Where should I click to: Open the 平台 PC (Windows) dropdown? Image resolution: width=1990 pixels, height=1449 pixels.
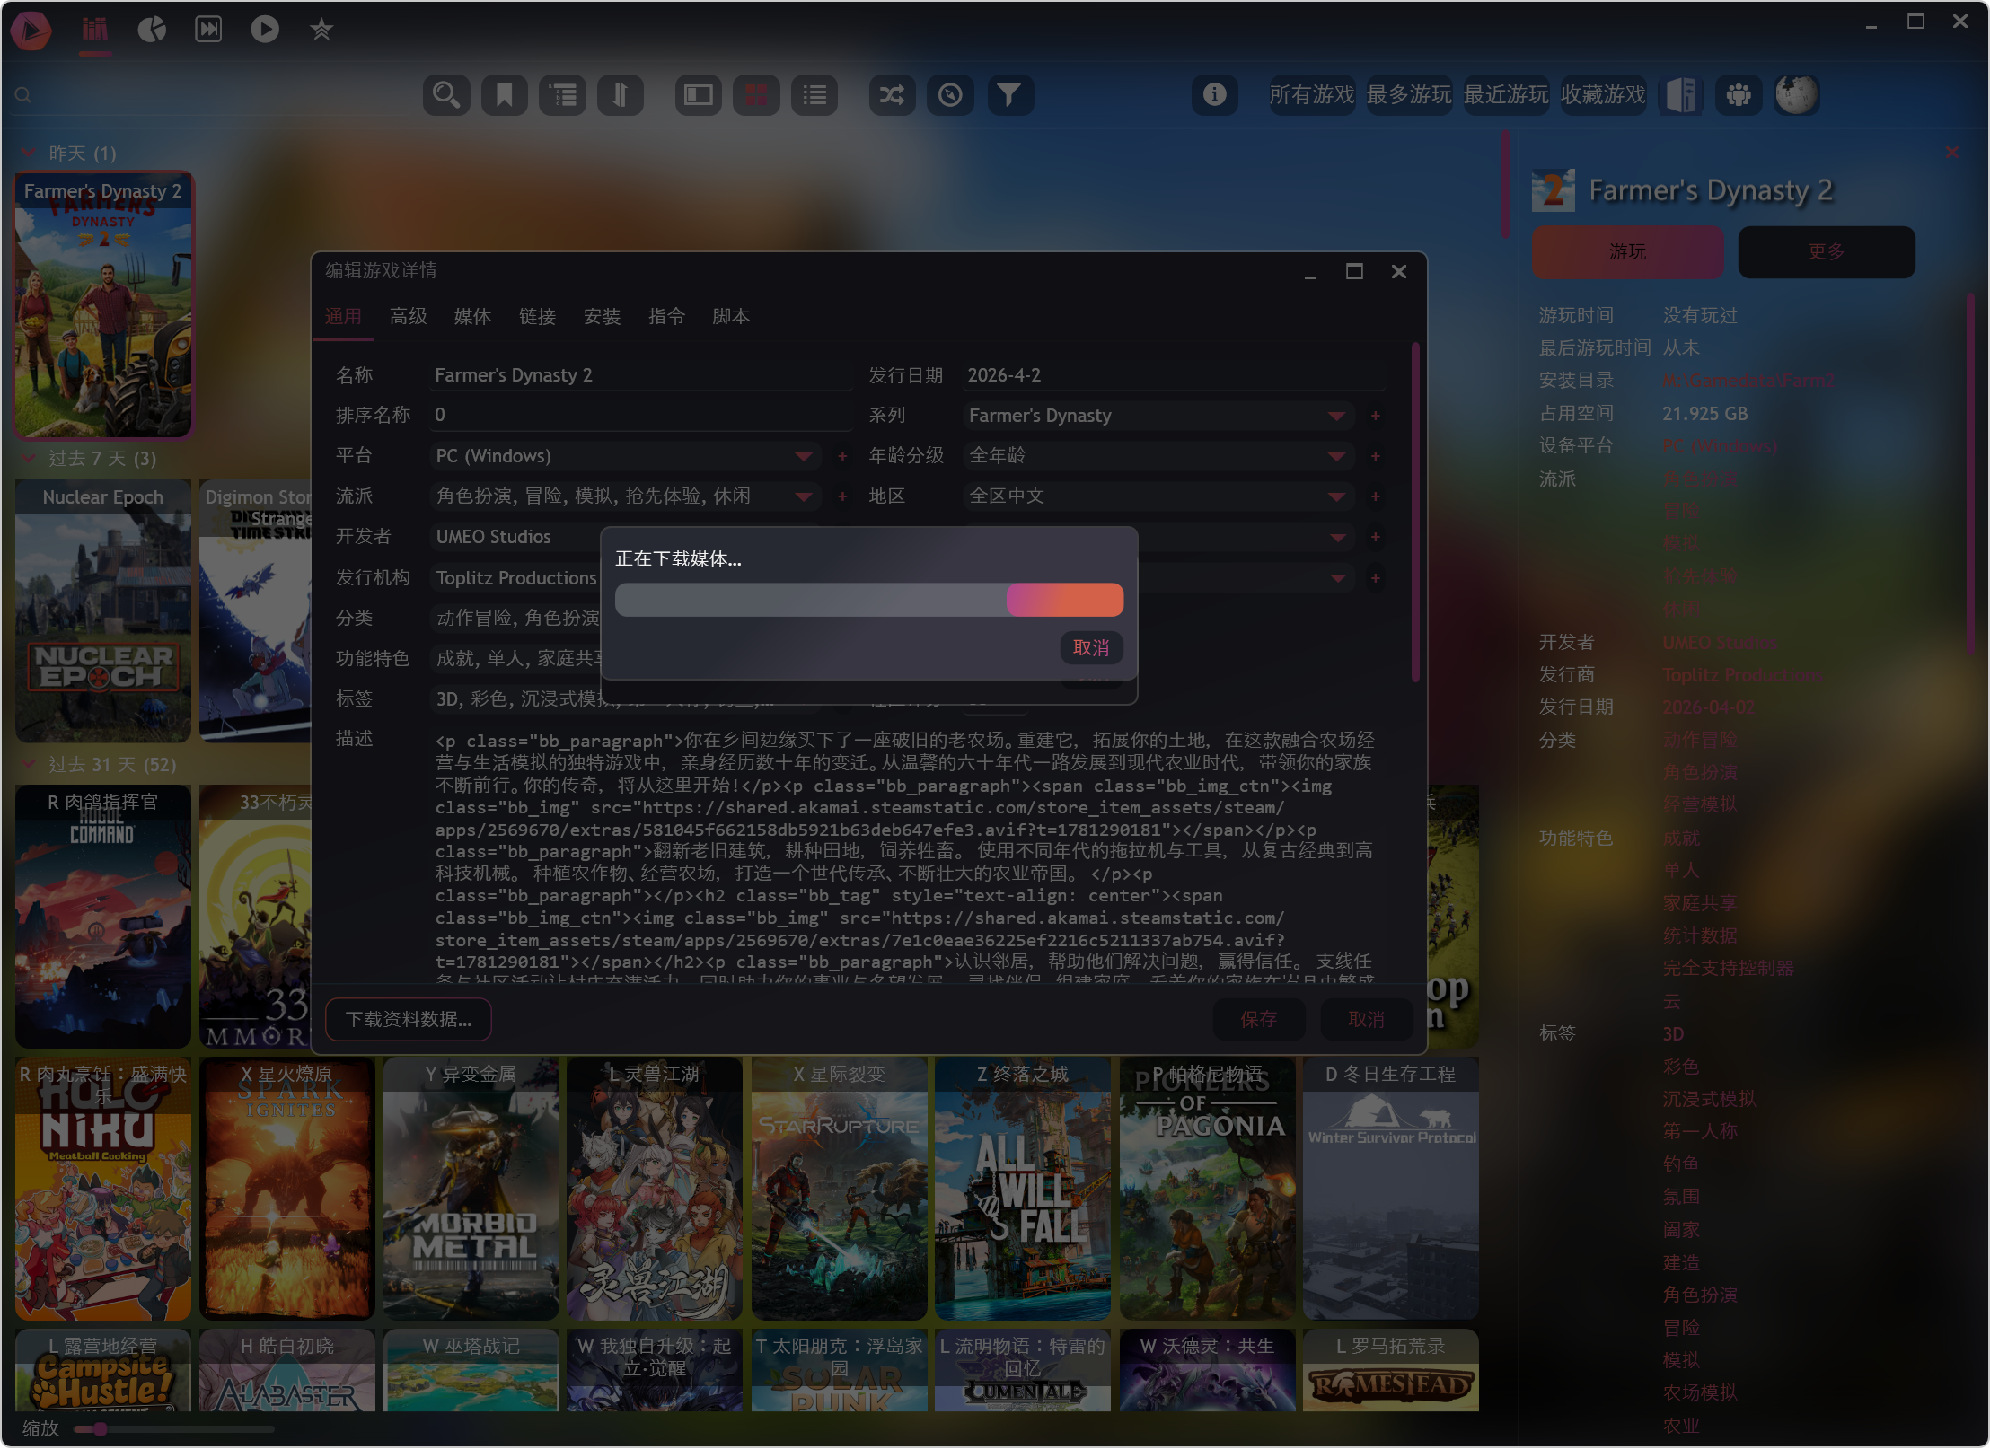click(625, 456)
